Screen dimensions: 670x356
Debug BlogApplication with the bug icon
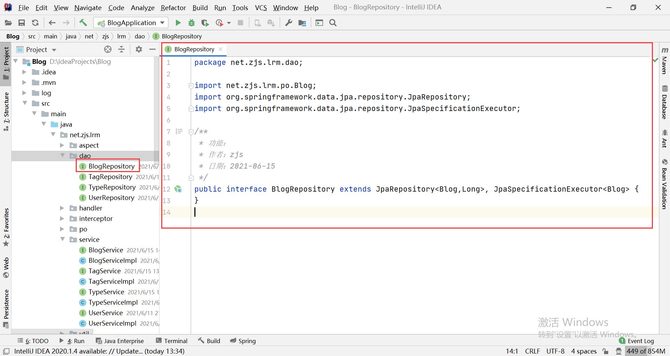pyautogui.click(x=192, y=23)
